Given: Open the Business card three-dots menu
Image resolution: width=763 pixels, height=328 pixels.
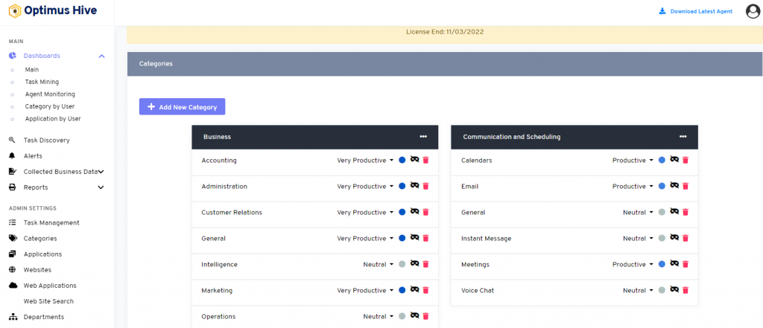Looking at the screenshot, I should tap(423, 137).
